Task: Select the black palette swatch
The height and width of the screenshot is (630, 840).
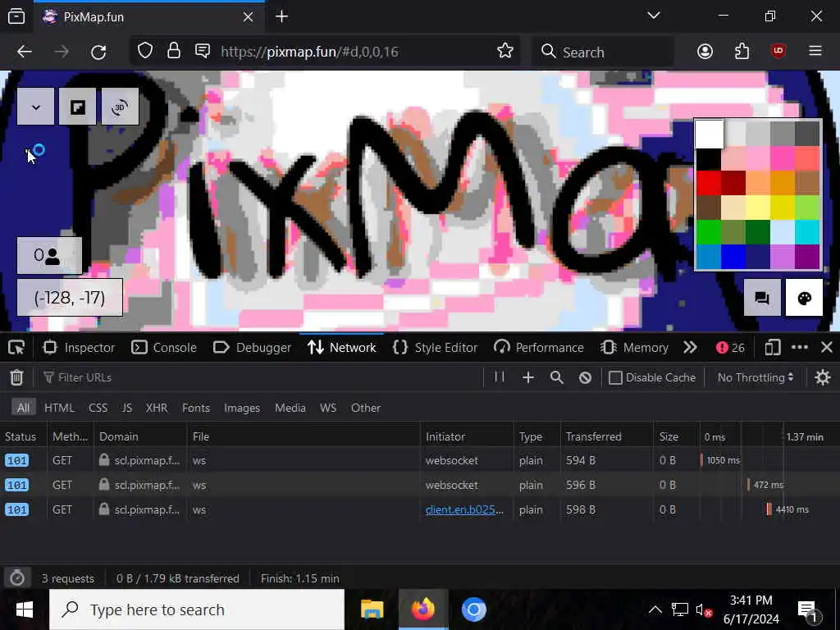Action: click(x=708, y=159)
